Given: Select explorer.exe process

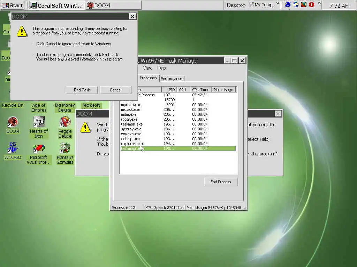Looking at the screenshot, I should [178, 144].
